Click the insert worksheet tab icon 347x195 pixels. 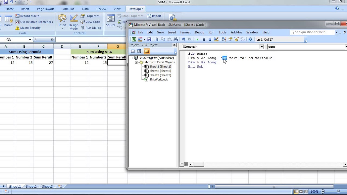point(60,186)
